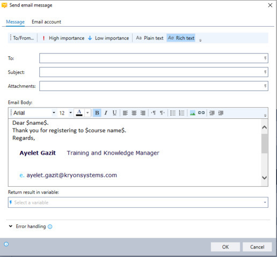Screen dimensions: 277x257
Task: Toggle Italic formatting button
Action: click(106, 113)
